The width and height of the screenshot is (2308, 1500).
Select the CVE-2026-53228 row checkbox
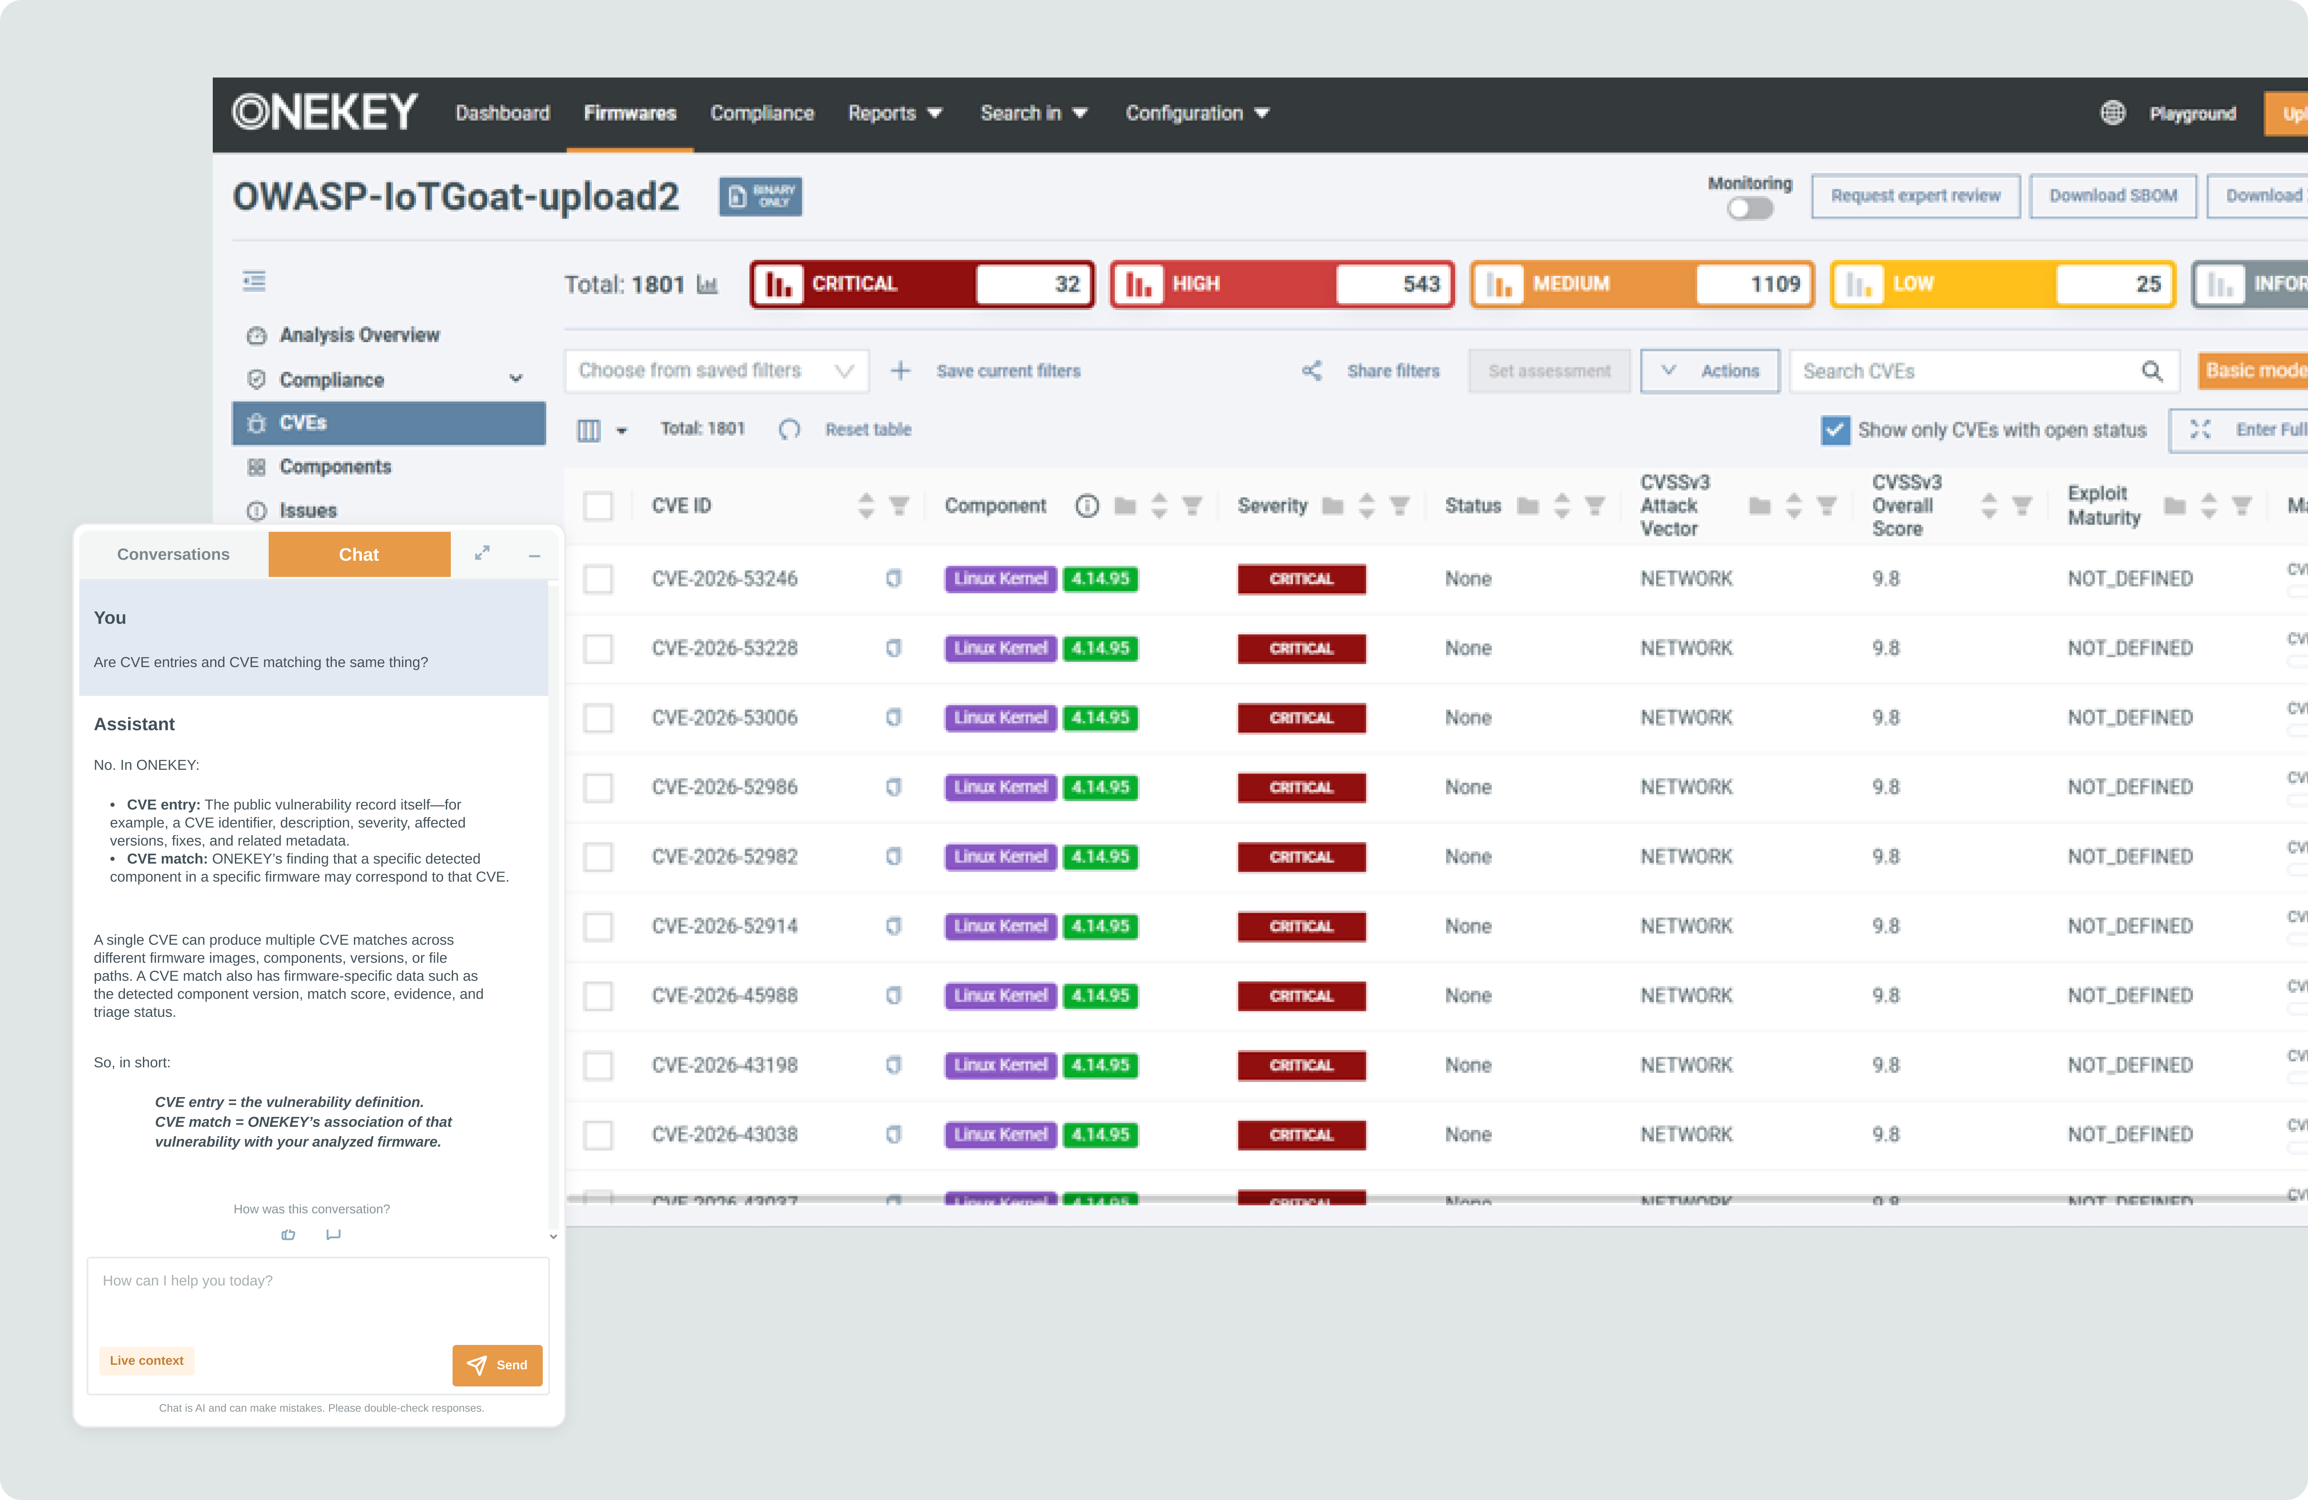click(x=598, y=649)
